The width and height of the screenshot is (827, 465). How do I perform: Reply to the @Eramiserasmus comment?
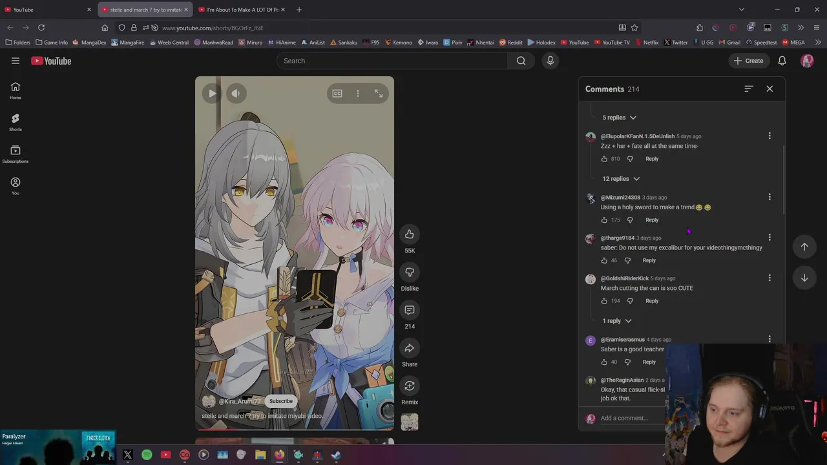click(x=649, y=362)
